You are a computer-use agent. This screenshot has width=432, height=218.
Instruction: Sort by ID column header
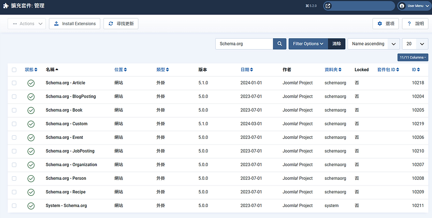point(416,70)
